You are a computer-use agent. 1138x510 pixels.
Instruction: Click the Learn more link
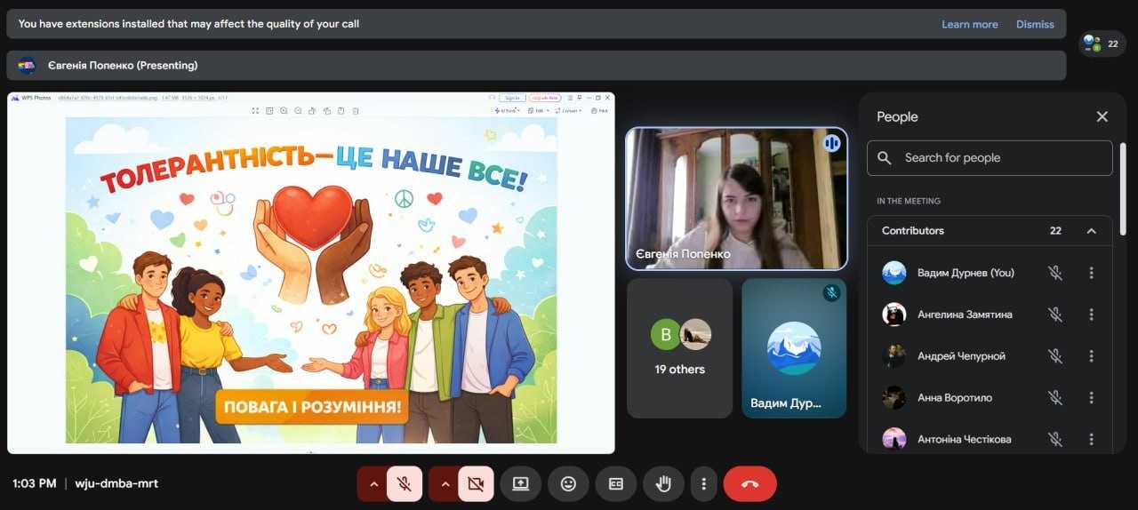(969, 24)
